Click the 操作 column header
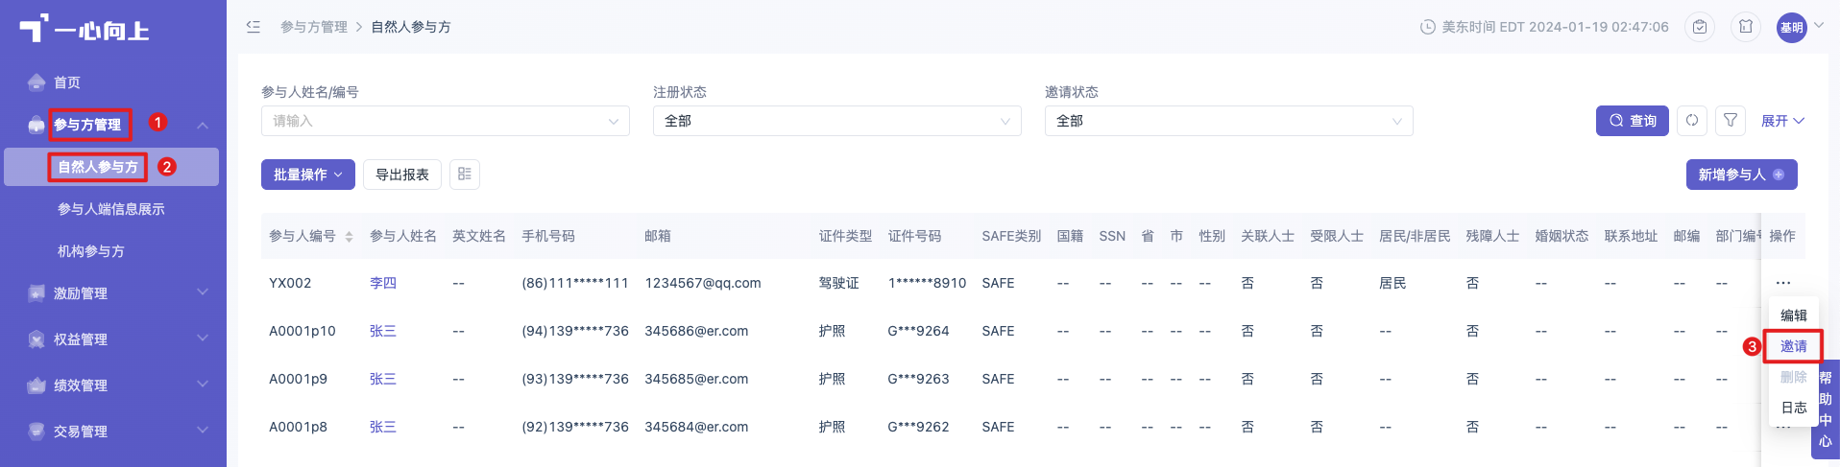Image resolution: width=1840 pixels, height=467 pixels. click(x=1782, y=236)
